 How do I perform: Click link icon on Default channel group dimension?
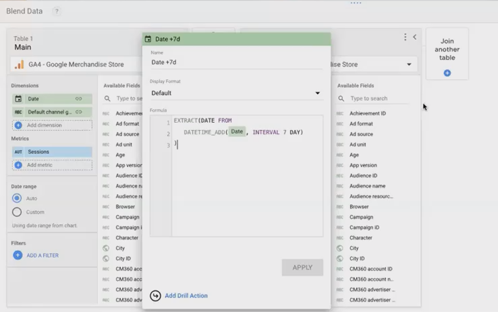point(79,112)
